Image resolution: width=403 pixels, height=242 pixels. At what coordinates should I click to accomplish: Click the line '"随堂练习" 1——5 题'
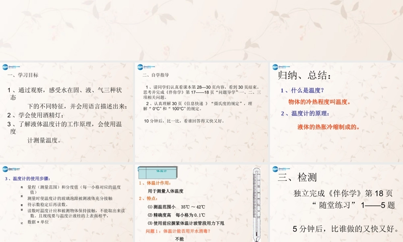tap(353, 205)
